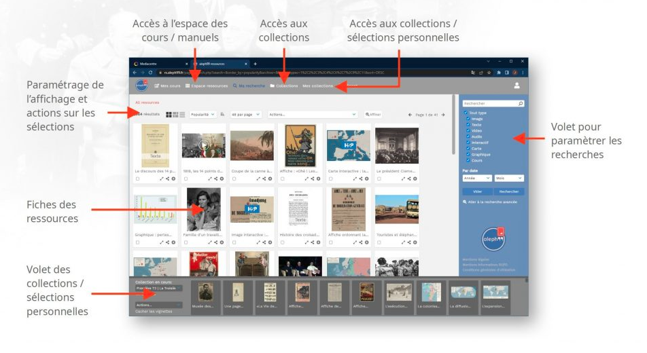Switch to list view icon
The height and width of the screenshot is (353, 647).
182,115
